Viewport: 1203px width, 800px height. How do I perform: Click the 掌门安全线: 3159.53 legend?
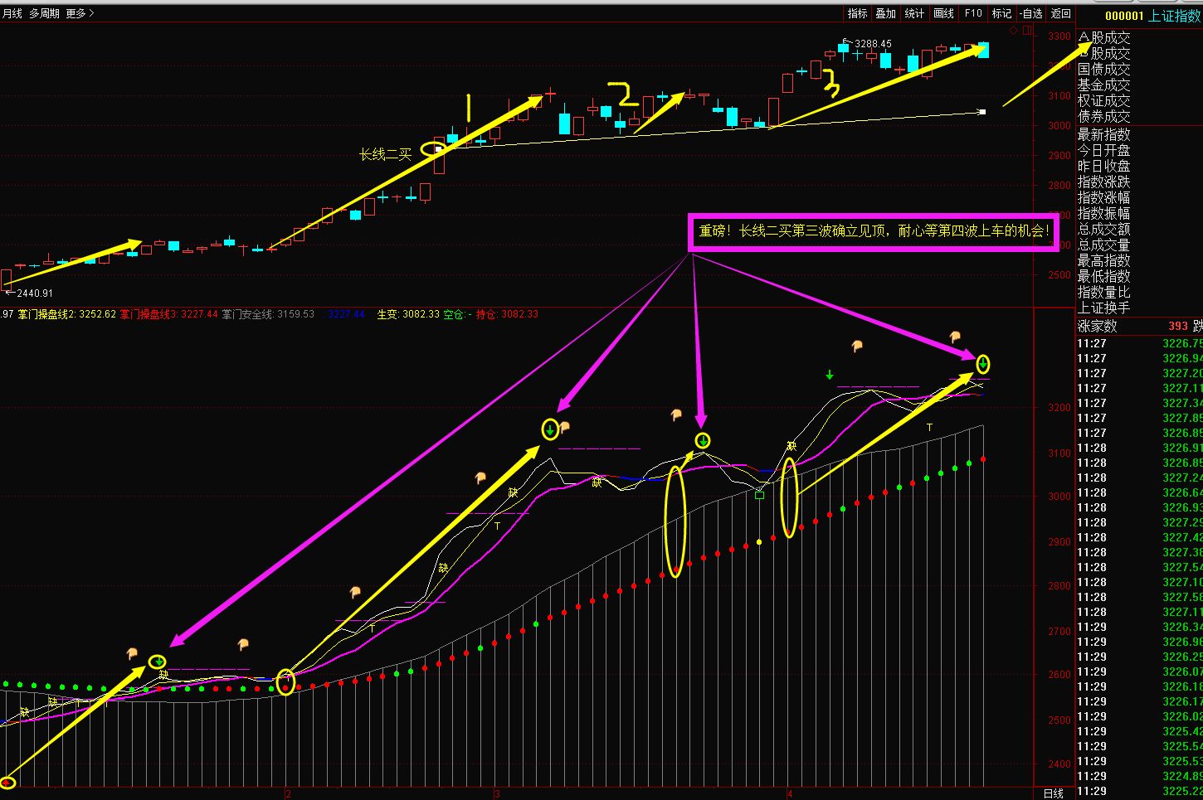click(x=268, y=315)
